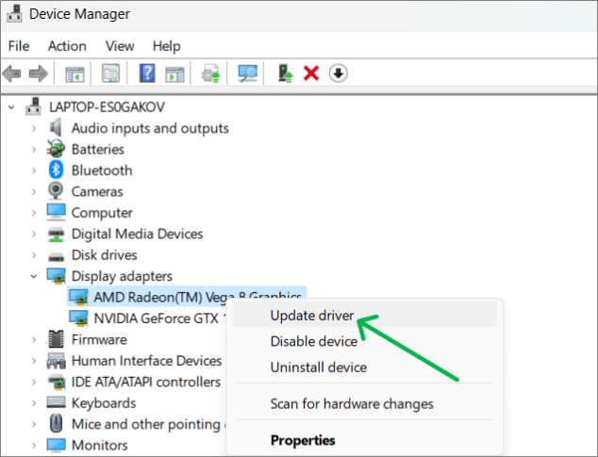The height and width of the screenshot is (457, 598).
Task: Open Properties from the context menu
Action: click(302, 440)
